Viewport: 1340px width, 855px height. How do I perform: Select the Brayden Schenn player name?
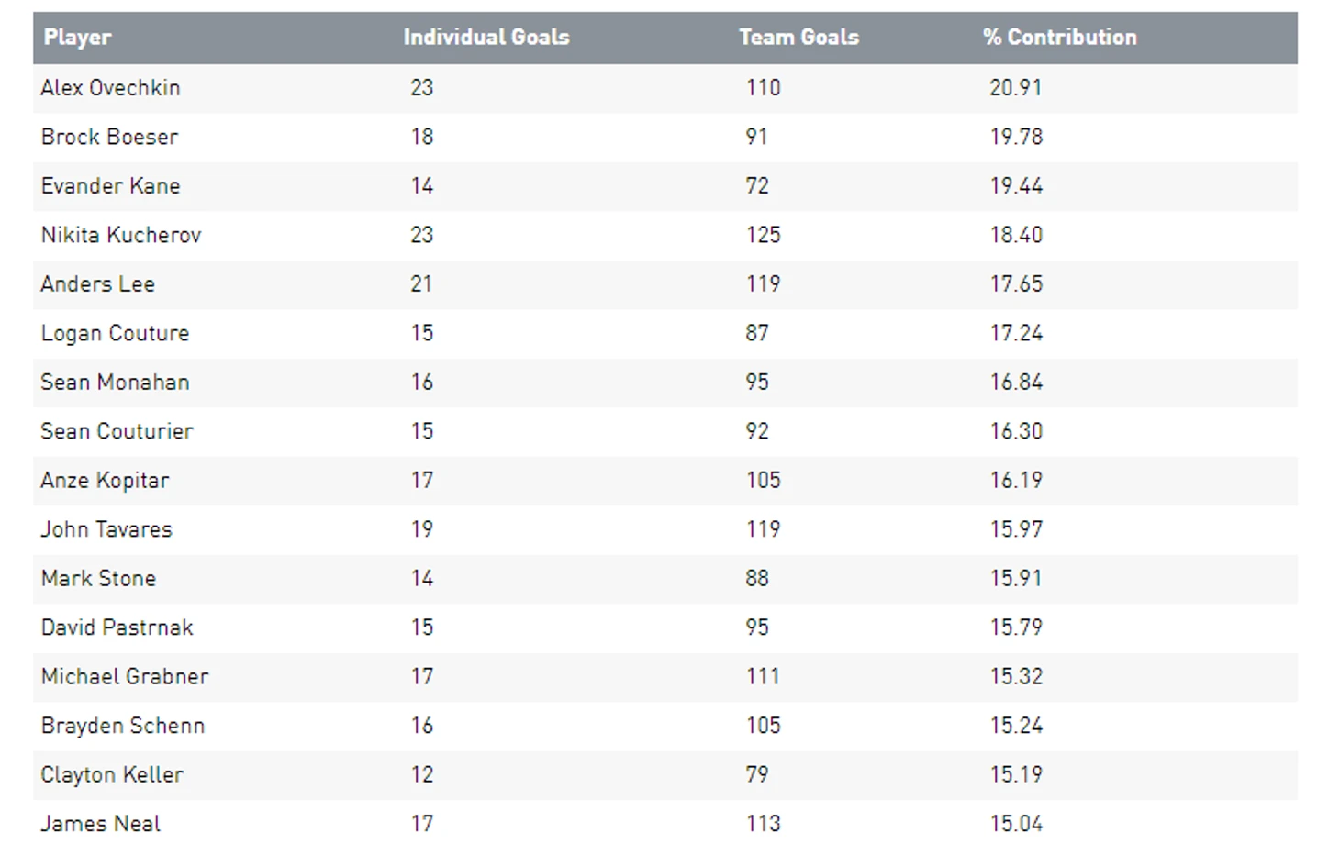point(122,726)
